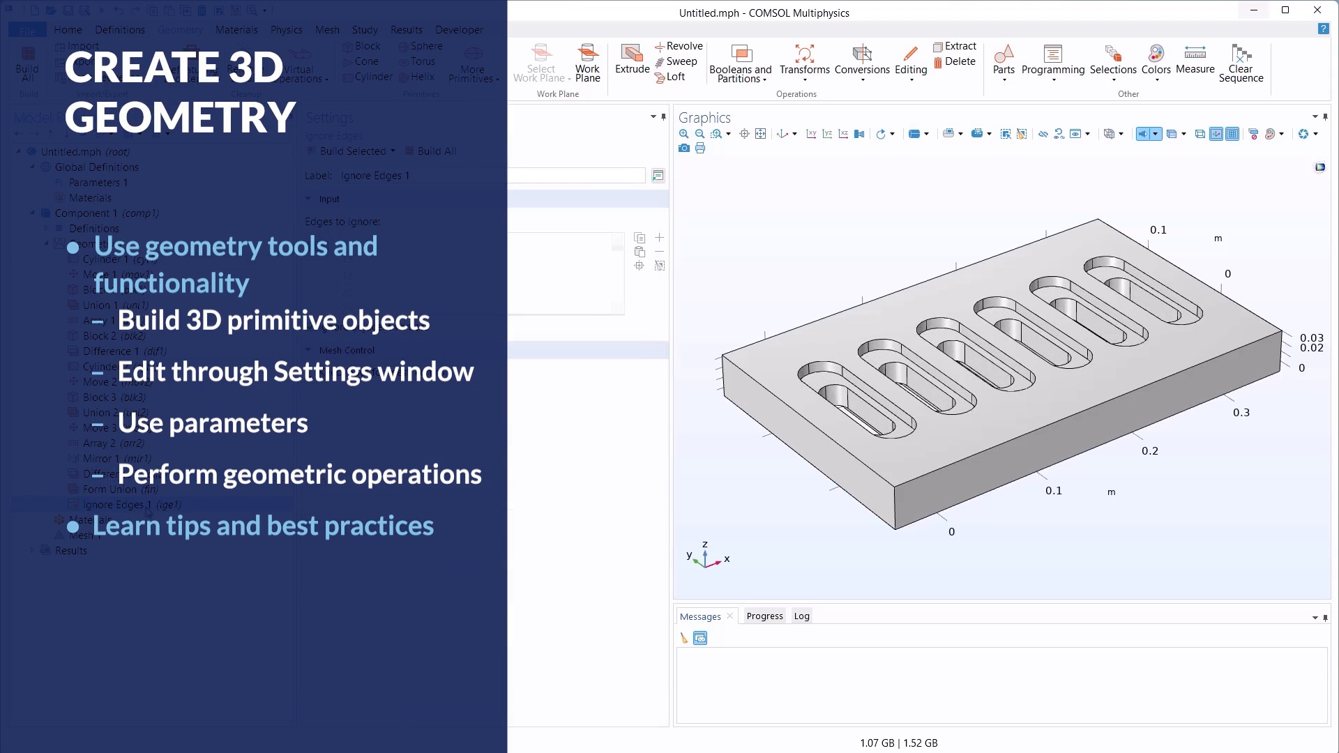Expand transparency dropdown arrow in Graphics toolbar

click(1183, 134)
